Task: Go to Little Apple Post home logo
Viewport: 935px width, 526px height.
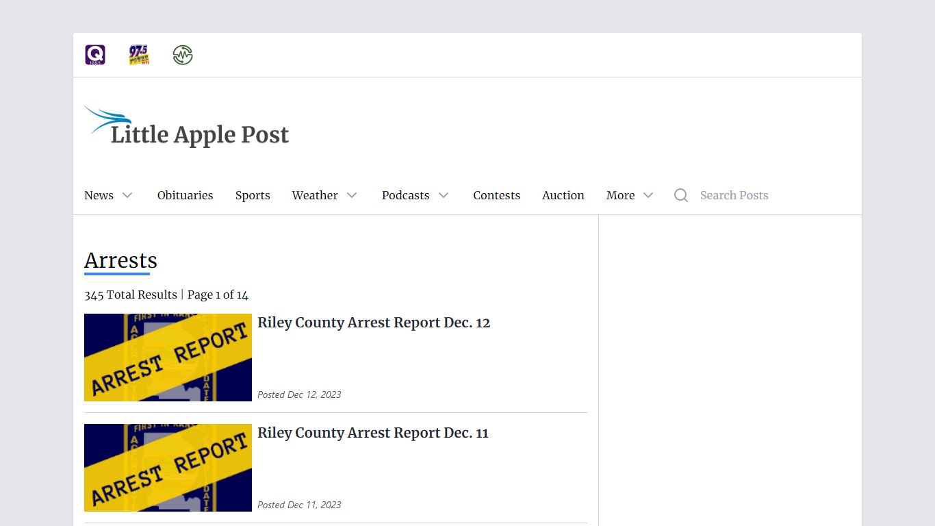Action: [187, 127]
